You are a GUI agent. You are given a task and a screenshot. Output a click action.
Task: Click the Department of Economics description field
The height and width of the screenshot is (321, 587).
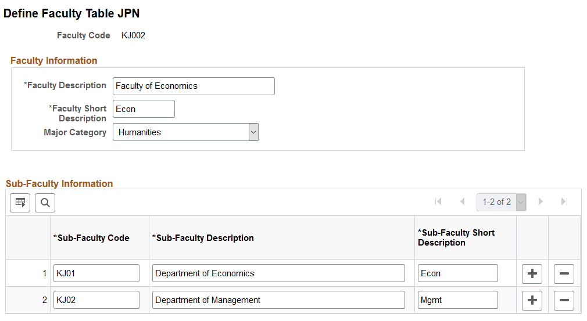pyautogui.click(x=278, y=273)
